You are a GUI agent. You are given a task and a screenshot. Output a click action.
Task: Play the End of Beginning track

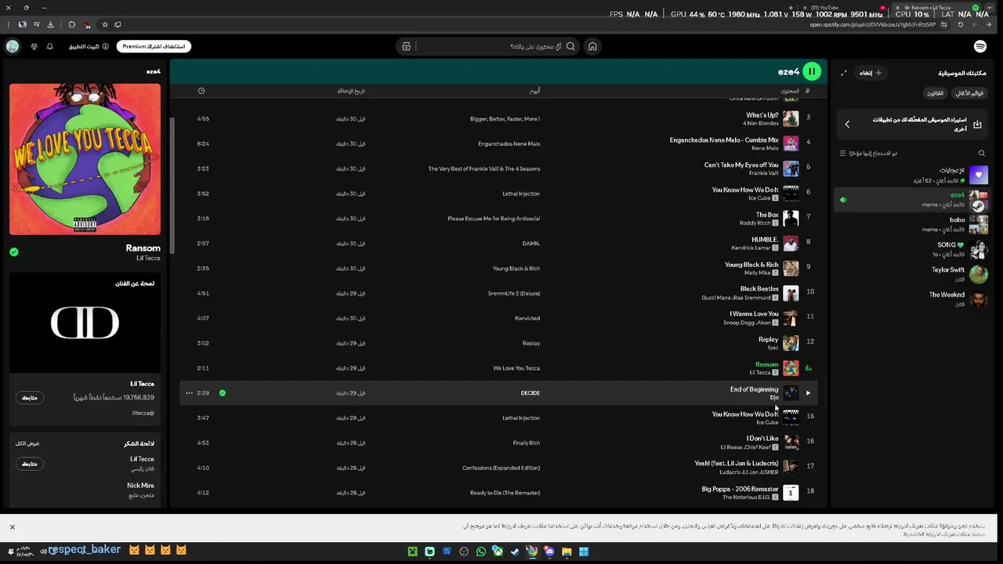pos(808,393)
